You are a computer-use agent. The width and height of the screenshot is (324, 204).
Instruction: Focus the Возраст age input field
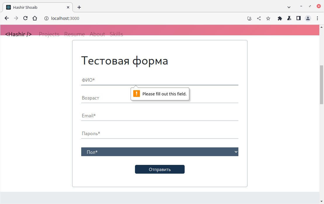[x=160, y=98]
